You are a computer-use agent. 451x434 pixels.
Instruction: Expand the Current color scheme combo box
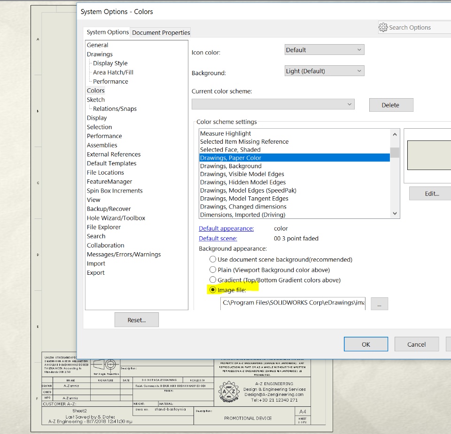(273, 104)
